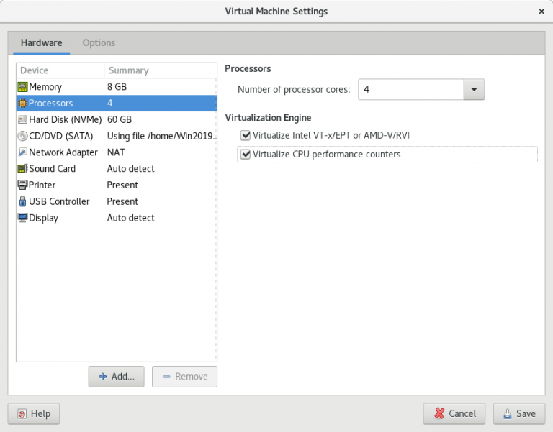This screenshot has height=432, width=553.
Task: Click the Processors summary value '4'
Action: coord(109,104)
